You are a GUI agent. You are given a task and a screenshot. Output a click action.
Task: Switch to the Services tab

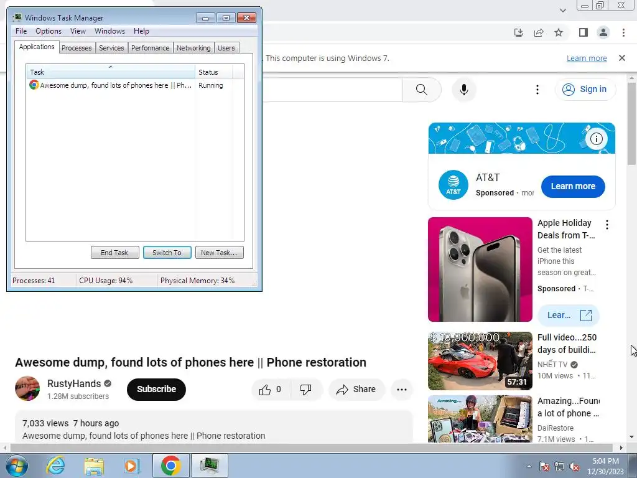pyautogui.click(x=111, y=48)
